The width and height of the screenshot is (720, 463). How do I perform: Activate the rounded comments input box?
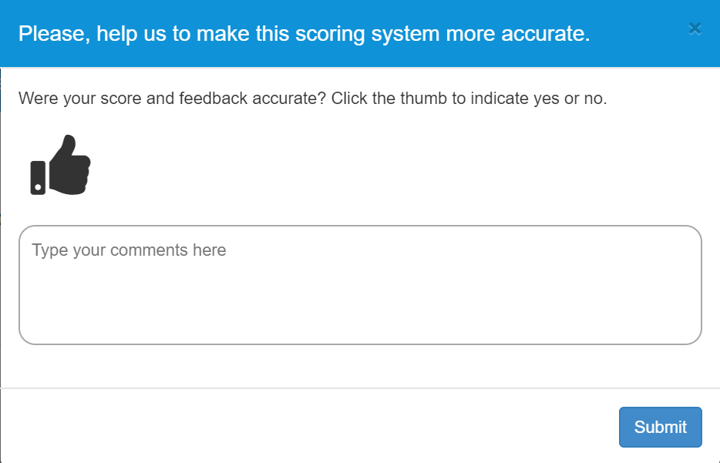point(360,285)
